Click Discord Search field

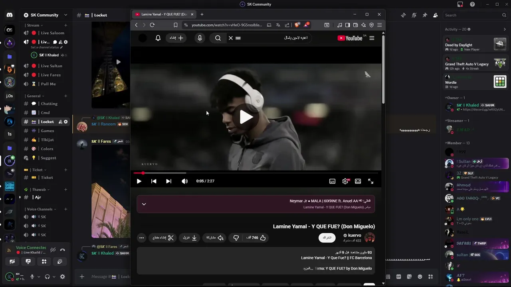(x=476, y=15)
